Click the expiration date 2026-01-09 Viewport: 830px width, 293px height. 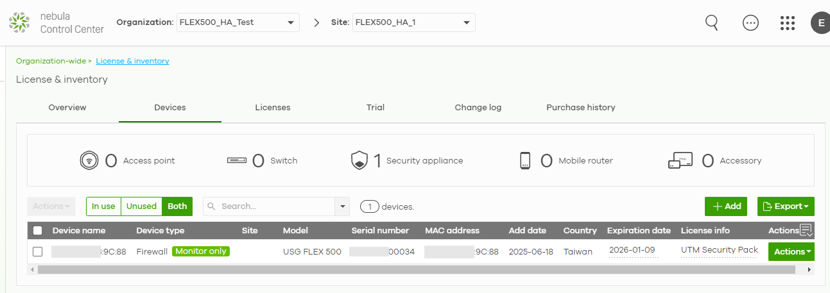pyautogui.click(x=633, y=251)
